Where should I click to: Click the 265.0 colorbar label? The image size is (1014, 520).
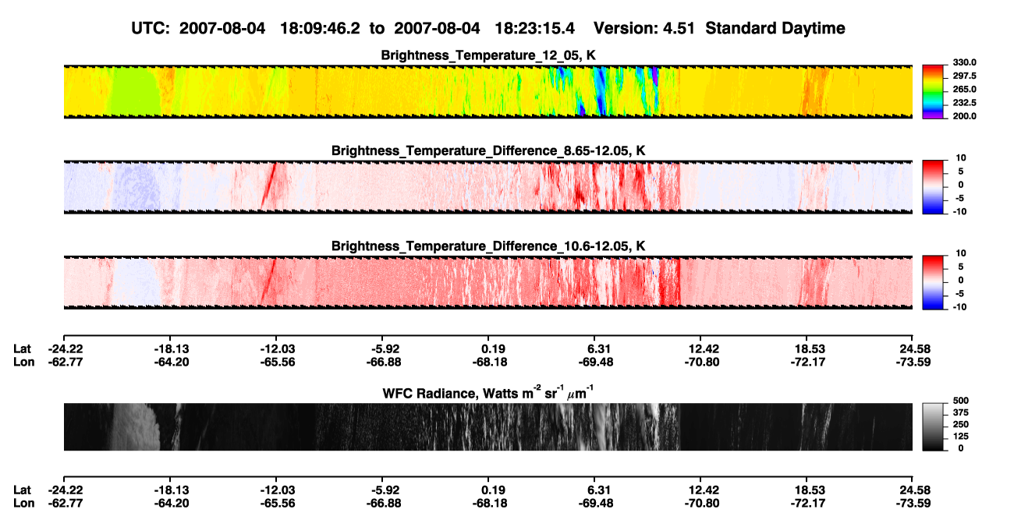point(963,89)
